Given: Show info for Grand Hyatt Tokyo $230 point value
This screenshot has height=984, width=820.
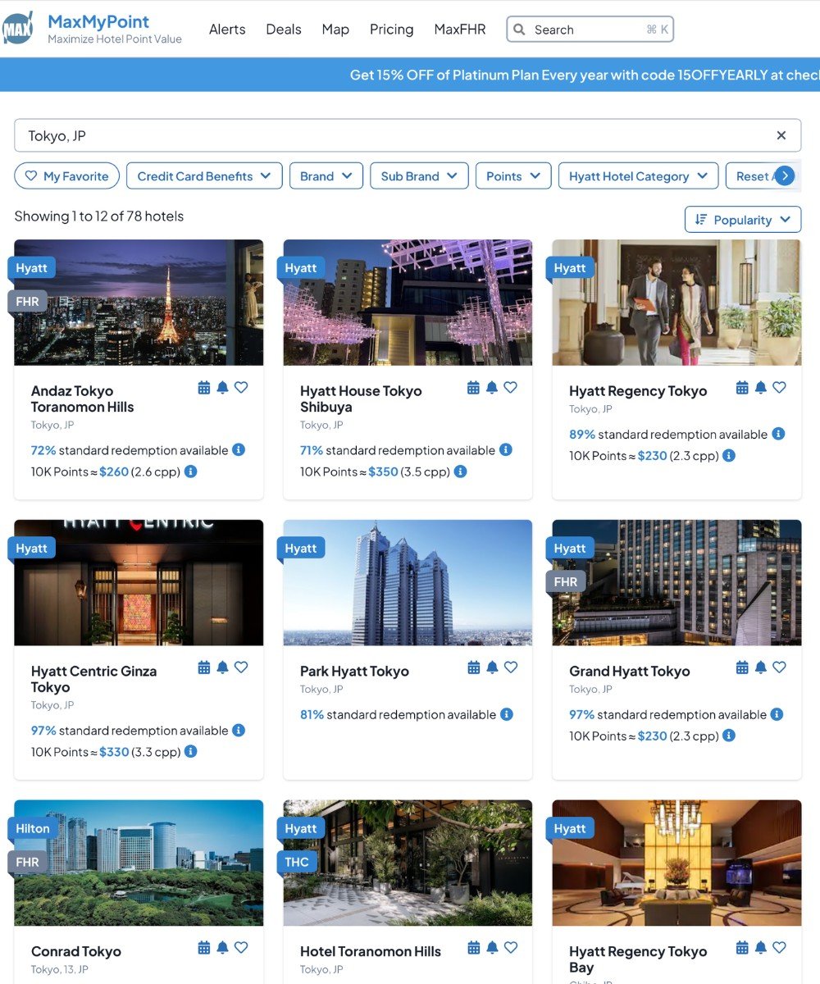Looking at the screenshot, I should pos(729,736).
